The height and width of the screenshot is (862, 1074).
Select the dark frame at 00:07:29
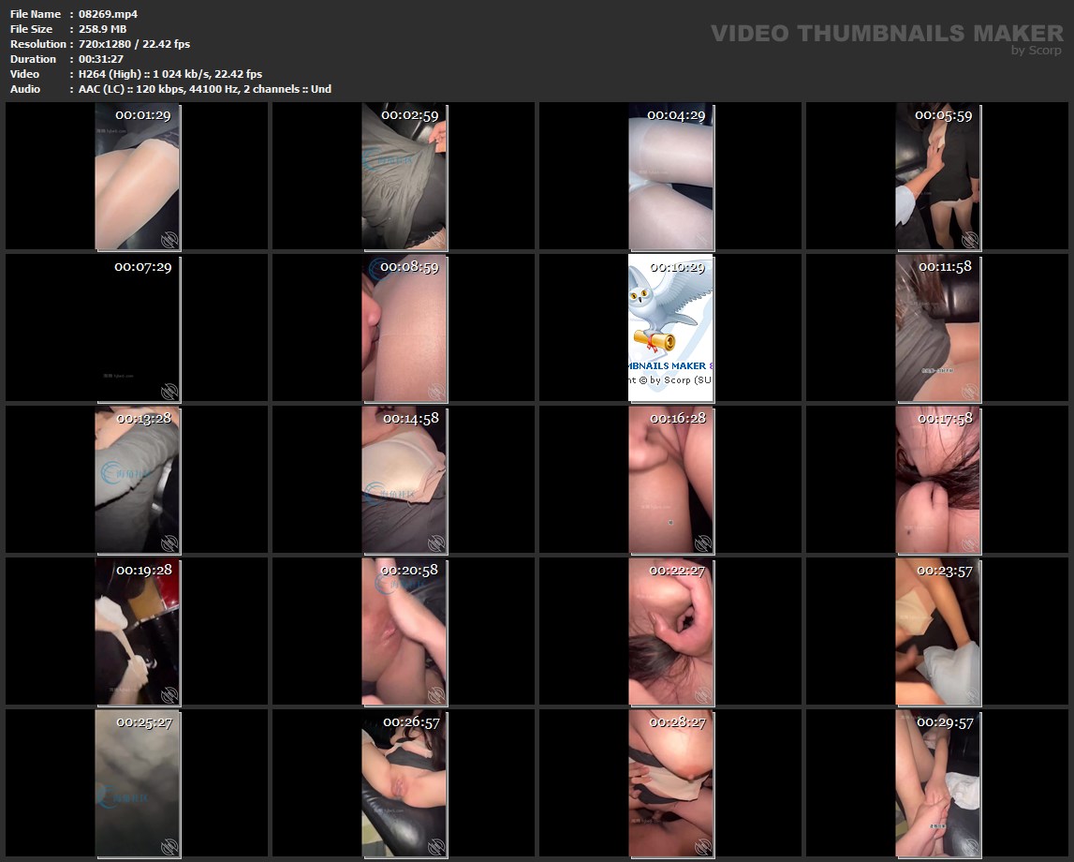pyautogui.click(x=137, y=329)
